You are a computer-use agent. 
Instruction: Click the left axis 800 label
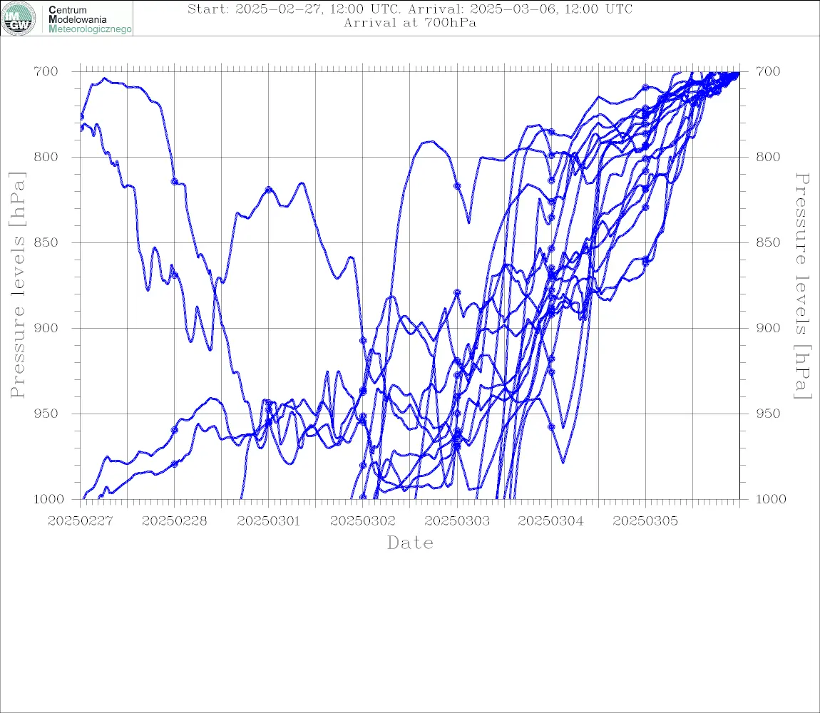(46, 157)
